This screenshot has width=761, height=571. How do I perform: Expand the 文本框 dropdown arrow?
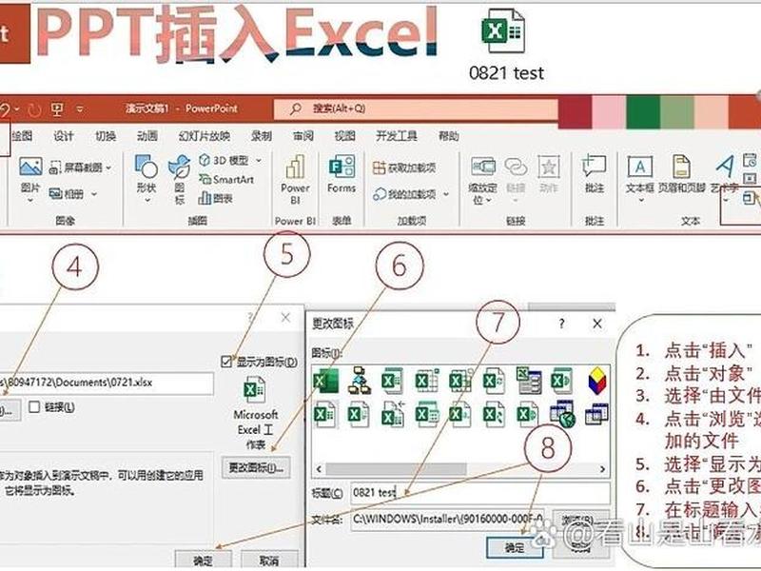640,200
